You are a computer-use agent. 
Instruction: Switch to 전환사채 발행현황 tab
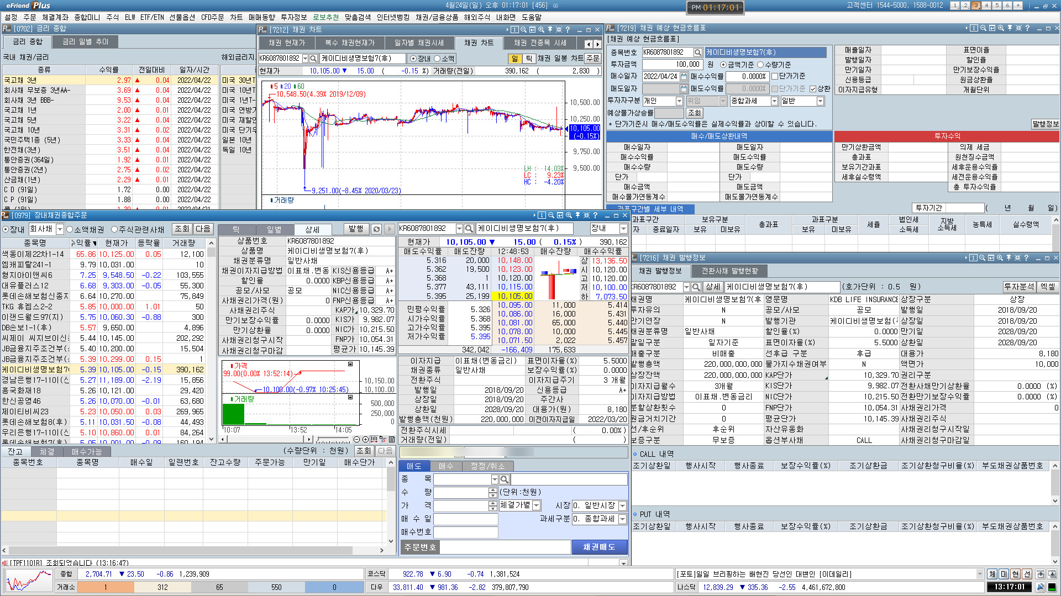click(x=729, y=271)
